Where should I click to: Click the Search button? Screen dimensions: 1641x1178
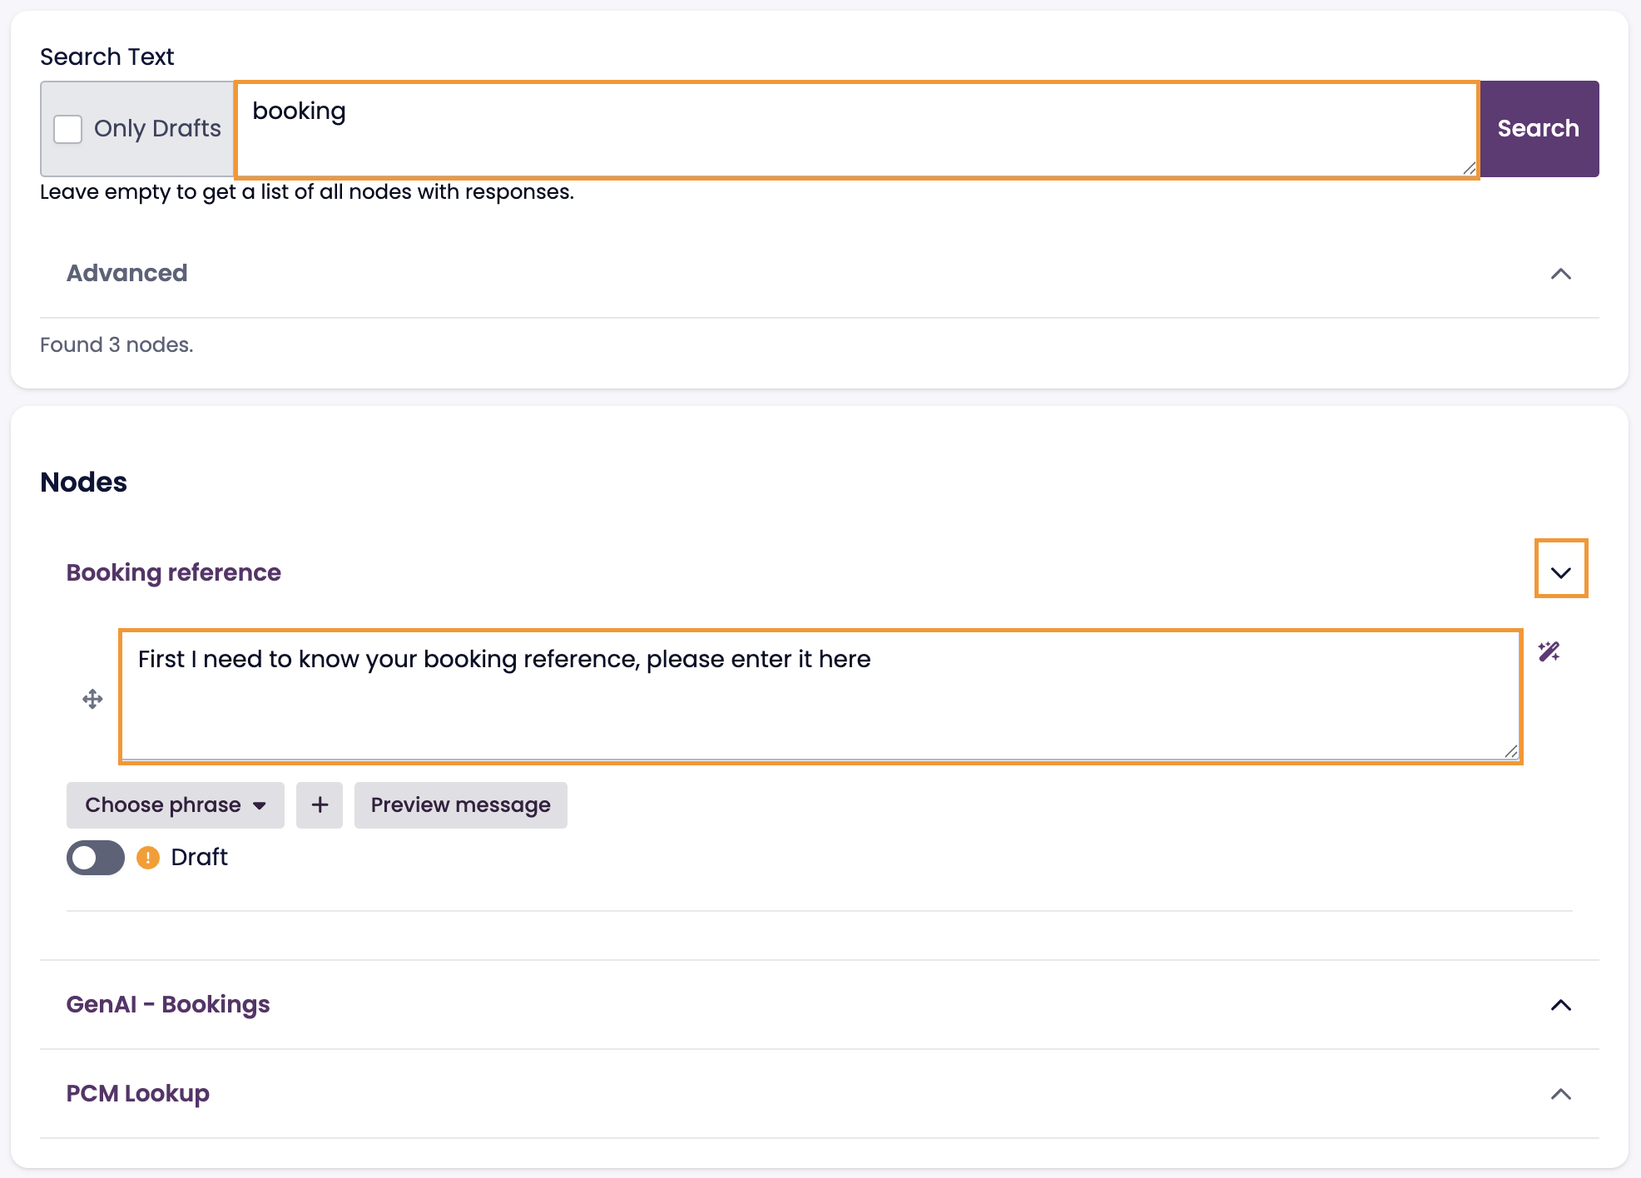1539,129
